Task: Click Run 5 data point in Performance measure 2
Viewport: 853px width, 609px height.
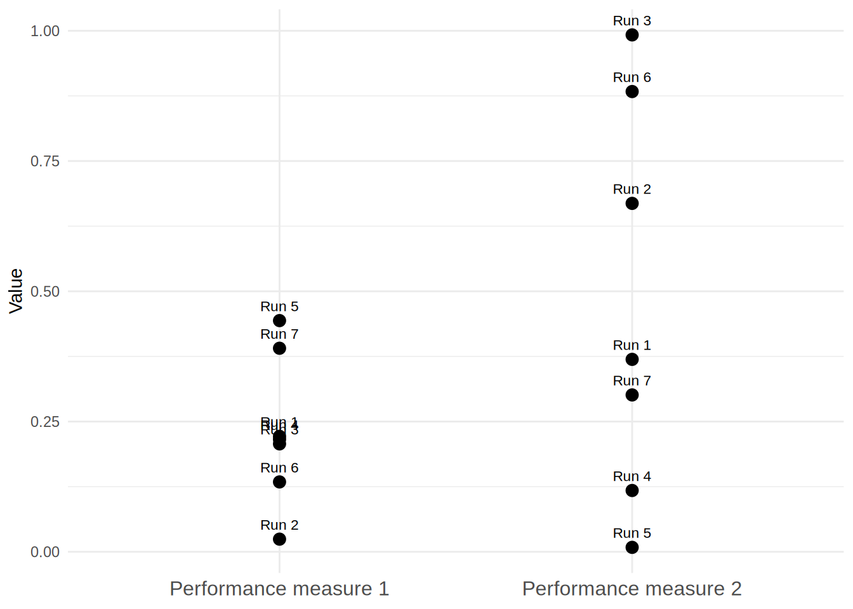Action: click(632, 547)
